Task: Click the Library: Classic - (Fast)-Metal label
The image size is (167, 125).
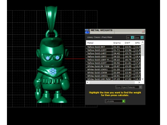Action: click(100, 37)
